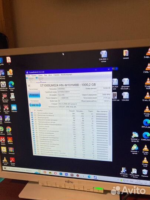Click the Serial ATA interface field

point(69,95)
